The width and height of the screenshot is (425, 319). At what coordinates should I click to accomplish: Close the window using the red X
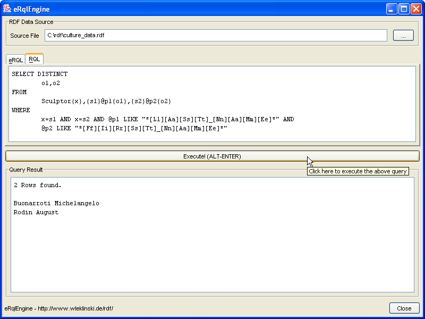click(x=415, y=9)
